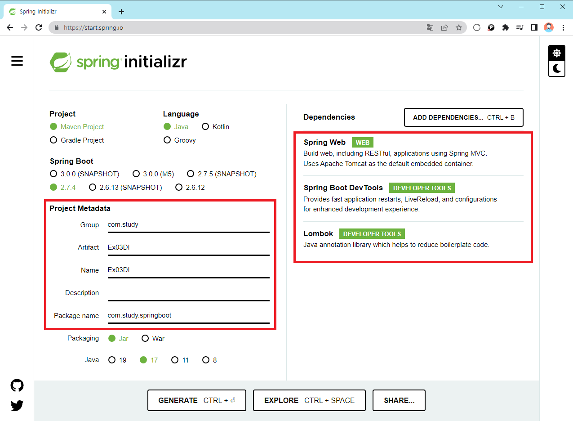Image resolution: width=573 pixels, height=421 pixels.
Task: Select Groovy language
Action: point(179,140)
